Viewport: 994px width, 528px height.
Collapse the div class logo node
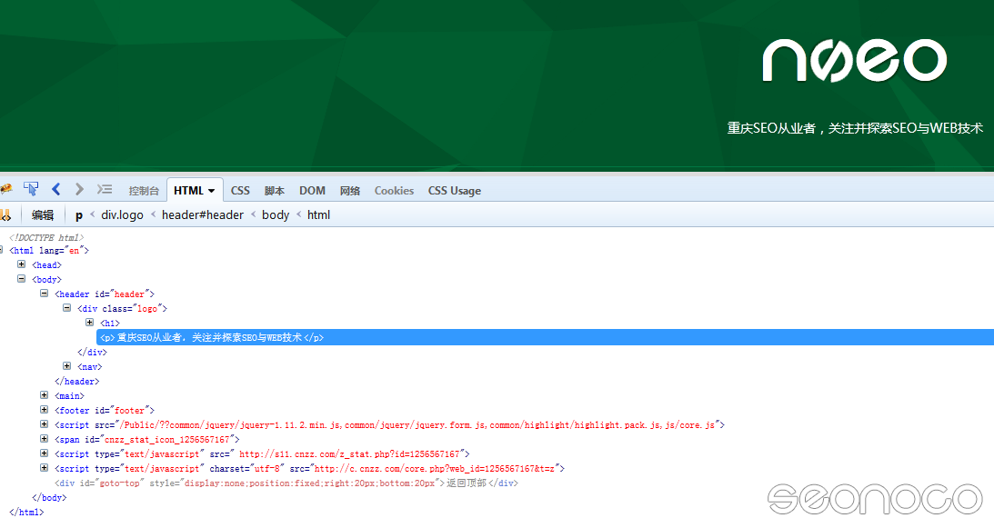click(x=67, y=308)
